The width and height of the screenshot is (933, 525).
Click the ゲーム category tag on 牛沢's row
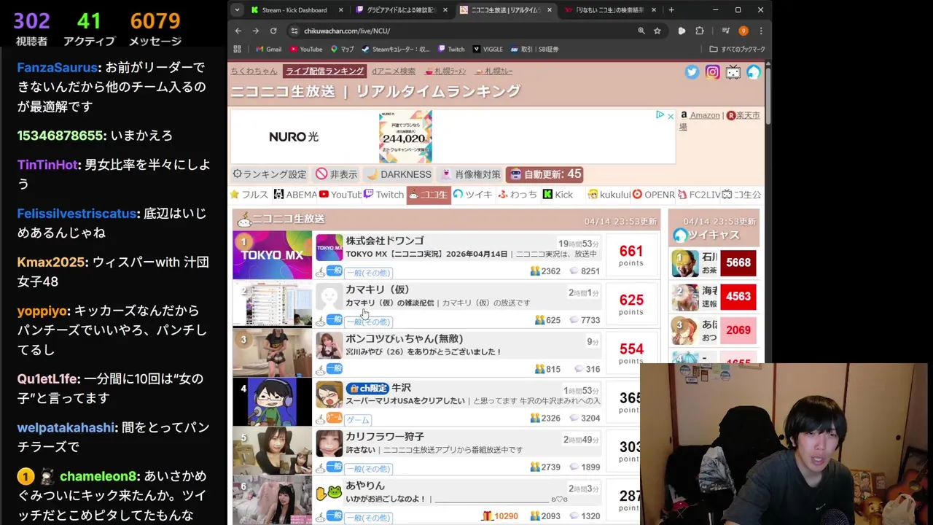pos(358,420)
